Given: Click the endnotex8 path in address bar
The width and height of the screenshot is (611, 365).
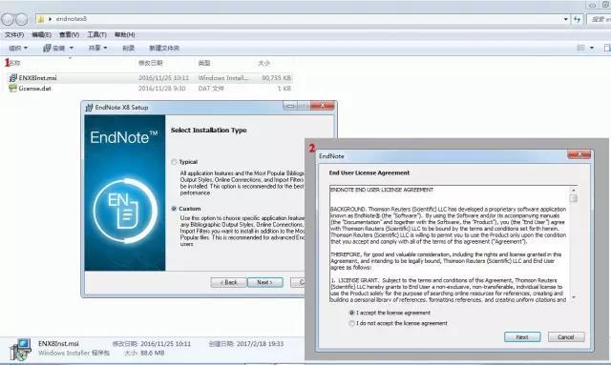Looking at the screenshot, I should coord(72,19).
